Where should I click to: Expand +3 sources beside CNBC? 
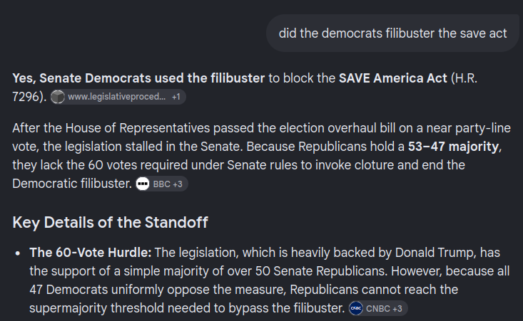397,308
